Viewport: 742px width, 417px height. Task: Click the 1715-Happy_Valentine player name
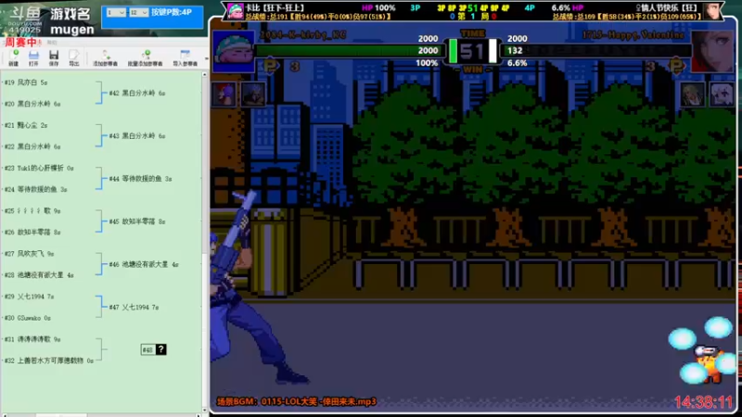(633, 35)
